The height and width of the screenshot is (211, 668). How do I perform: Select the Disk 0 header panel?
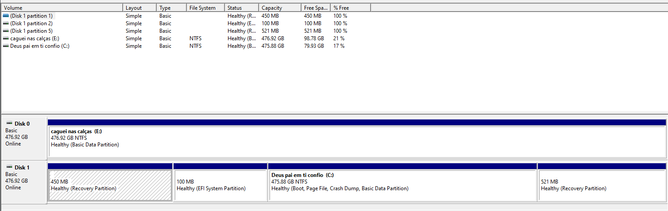[24, 138]
